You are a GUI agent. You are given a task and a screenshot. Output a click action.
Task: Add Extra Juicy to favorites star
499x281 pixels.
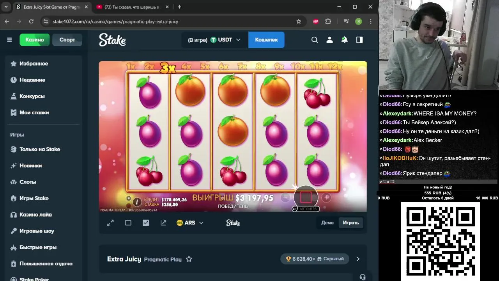pyautogui.click(x=189, y=259)
